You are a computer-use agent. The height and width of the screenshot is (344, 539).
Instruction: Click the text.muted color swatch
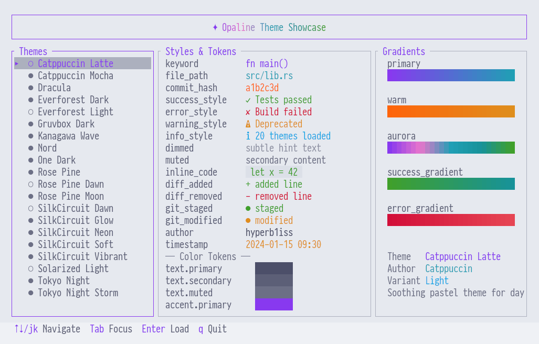tap(274, 293)
